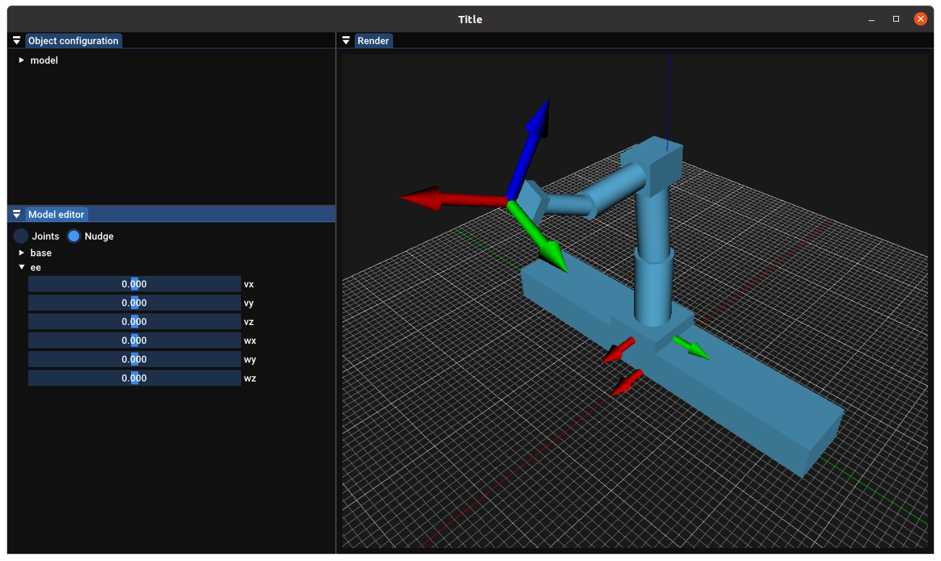Click the Model editor tab label
The height and width of the screenshot is (561, 941).
coord(54,214)
